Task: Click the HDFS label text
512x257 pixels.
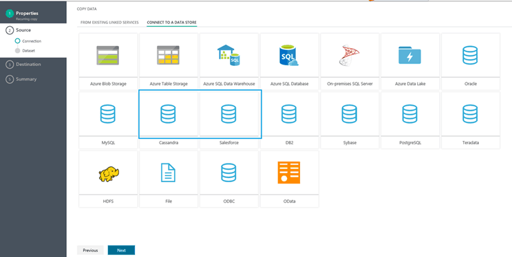Action: point(108,201)
